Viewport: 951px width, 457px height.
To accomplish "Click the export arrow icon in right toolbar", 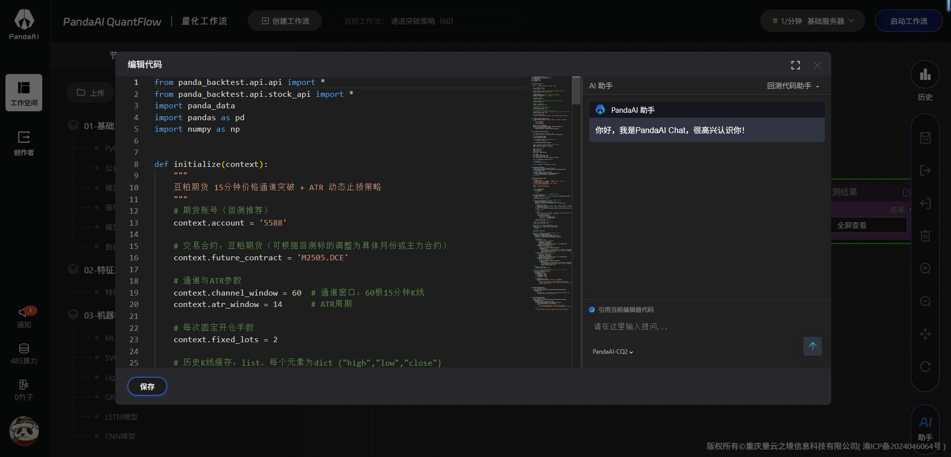I will [x=925, y=170].
